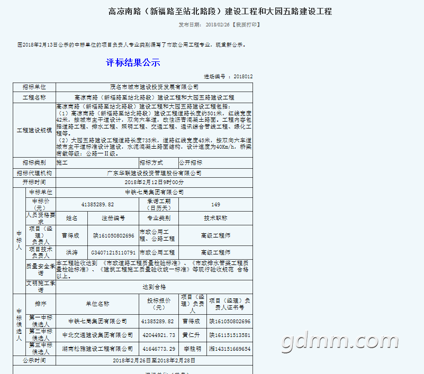Screen dimensions: 424x374
Task: Select the bid price 42044921.73
Action: (159, 335)
